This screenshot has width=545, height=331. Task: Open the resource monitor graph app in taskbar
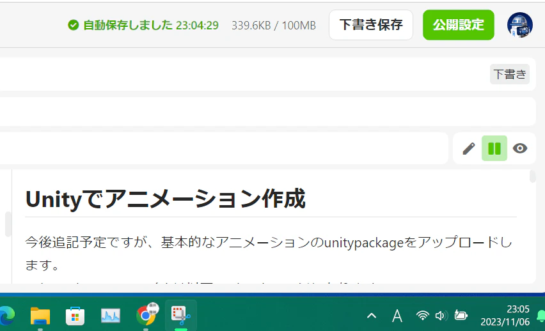[x=111, y=316]
